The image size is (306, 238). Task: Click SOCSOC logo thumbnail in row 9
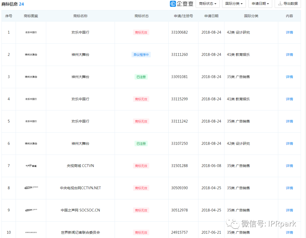(x=31, y=210)
